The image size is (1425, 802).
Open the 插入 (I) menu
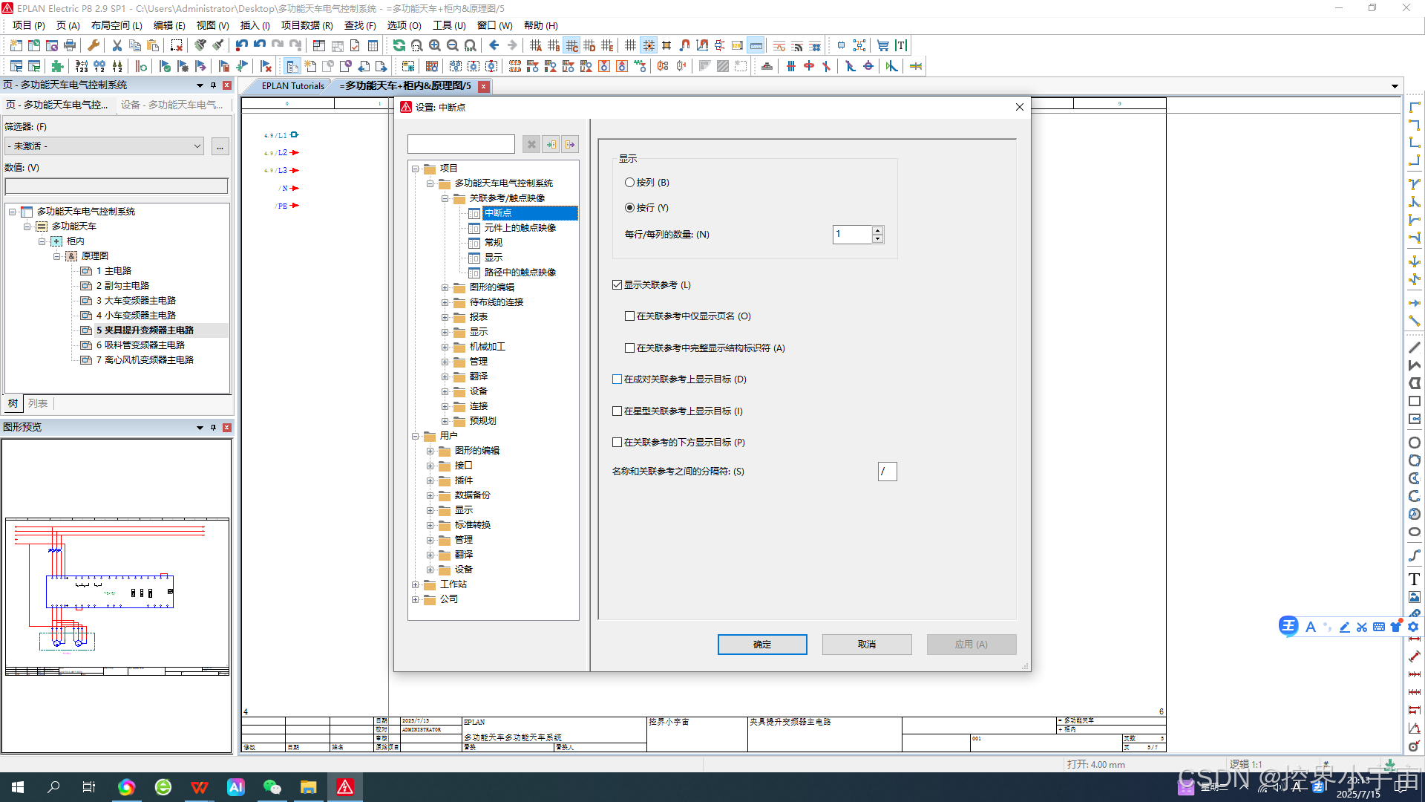click(x=255, y=25)
